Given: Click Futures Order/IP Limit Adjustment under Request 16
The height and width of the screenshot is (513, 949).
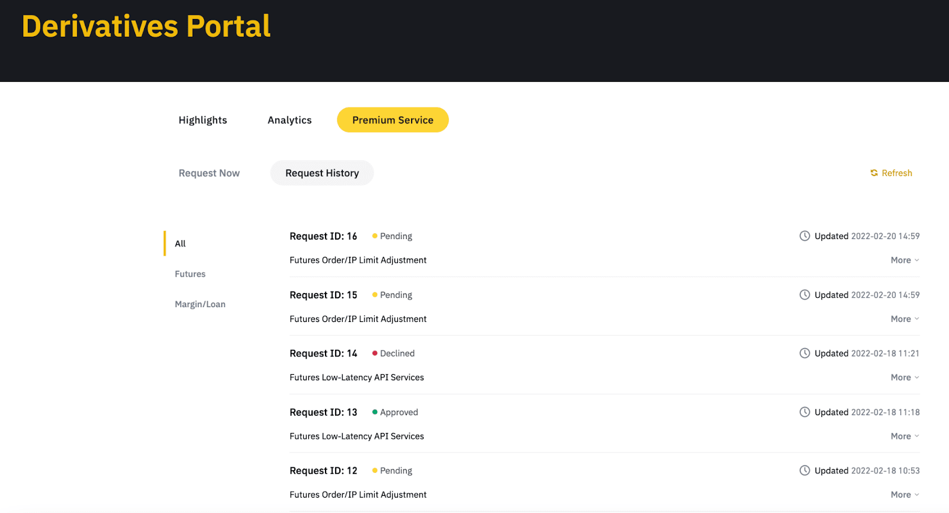Looking at the screenshot, I should tap(358, 260).
